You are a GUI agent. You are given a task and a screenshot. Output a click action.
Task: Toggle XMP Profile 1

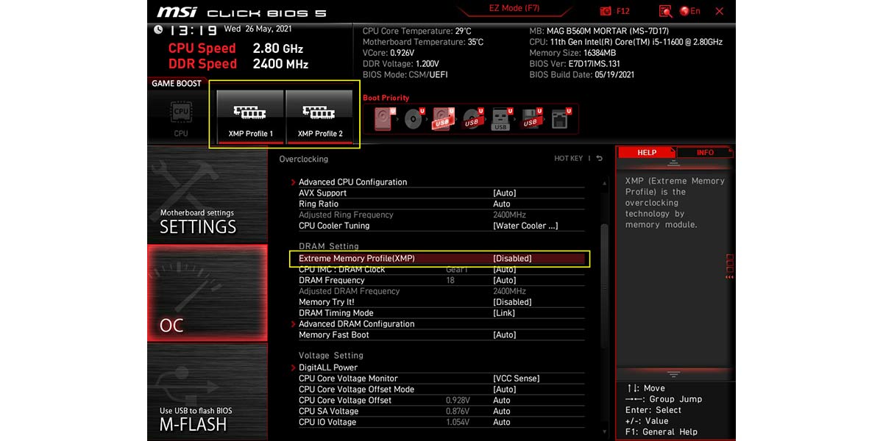(x=250, y=116)
